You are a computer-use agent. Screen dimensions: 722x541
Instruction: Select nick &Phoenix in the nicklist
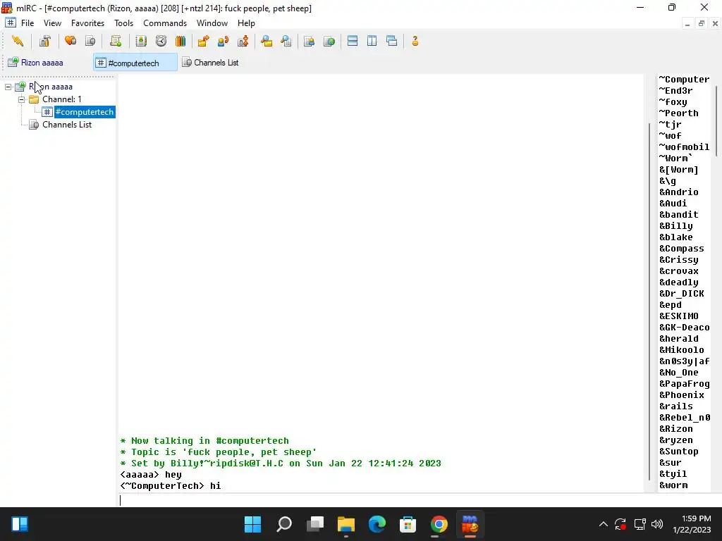tap(682, 395)
